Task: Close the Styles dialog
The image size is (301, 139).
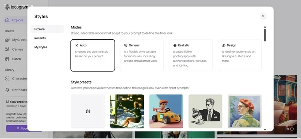Action: click(263, 16)
